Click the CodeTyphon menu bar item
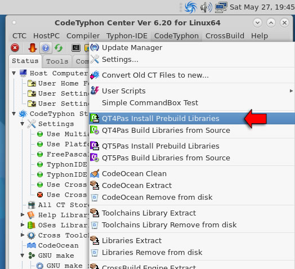The image size is (295, 269). tap(176, 36)
